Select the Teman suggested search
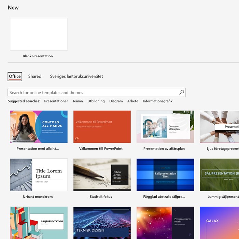This screenshot has width=239, height=239. (x=78, y=101)
